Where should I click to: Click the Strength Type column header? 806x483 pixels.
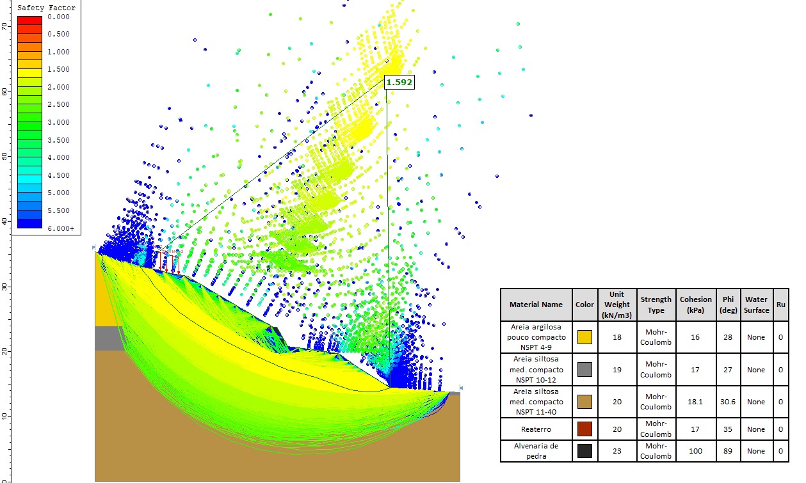(x=656, y=305)
